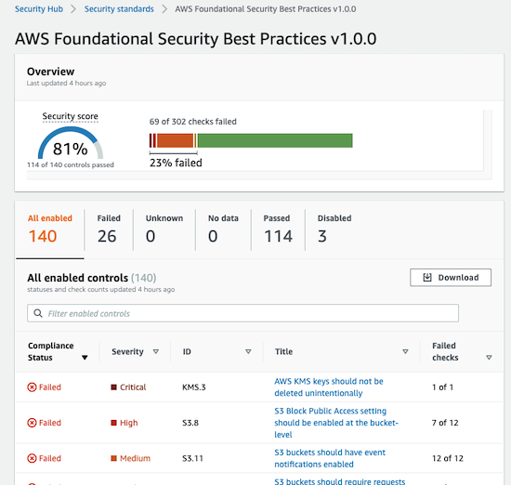511x485 pixels.
Task: Open S3 buckets should have event notifications link
Action: pos(330,458)
